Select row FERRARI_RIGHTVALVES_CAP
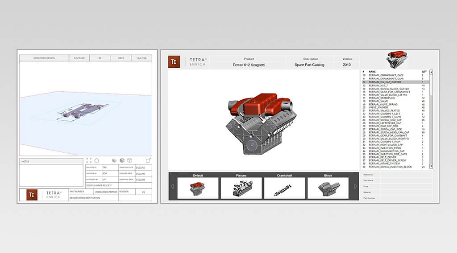457x253 pixels. (x=395, y=145)
